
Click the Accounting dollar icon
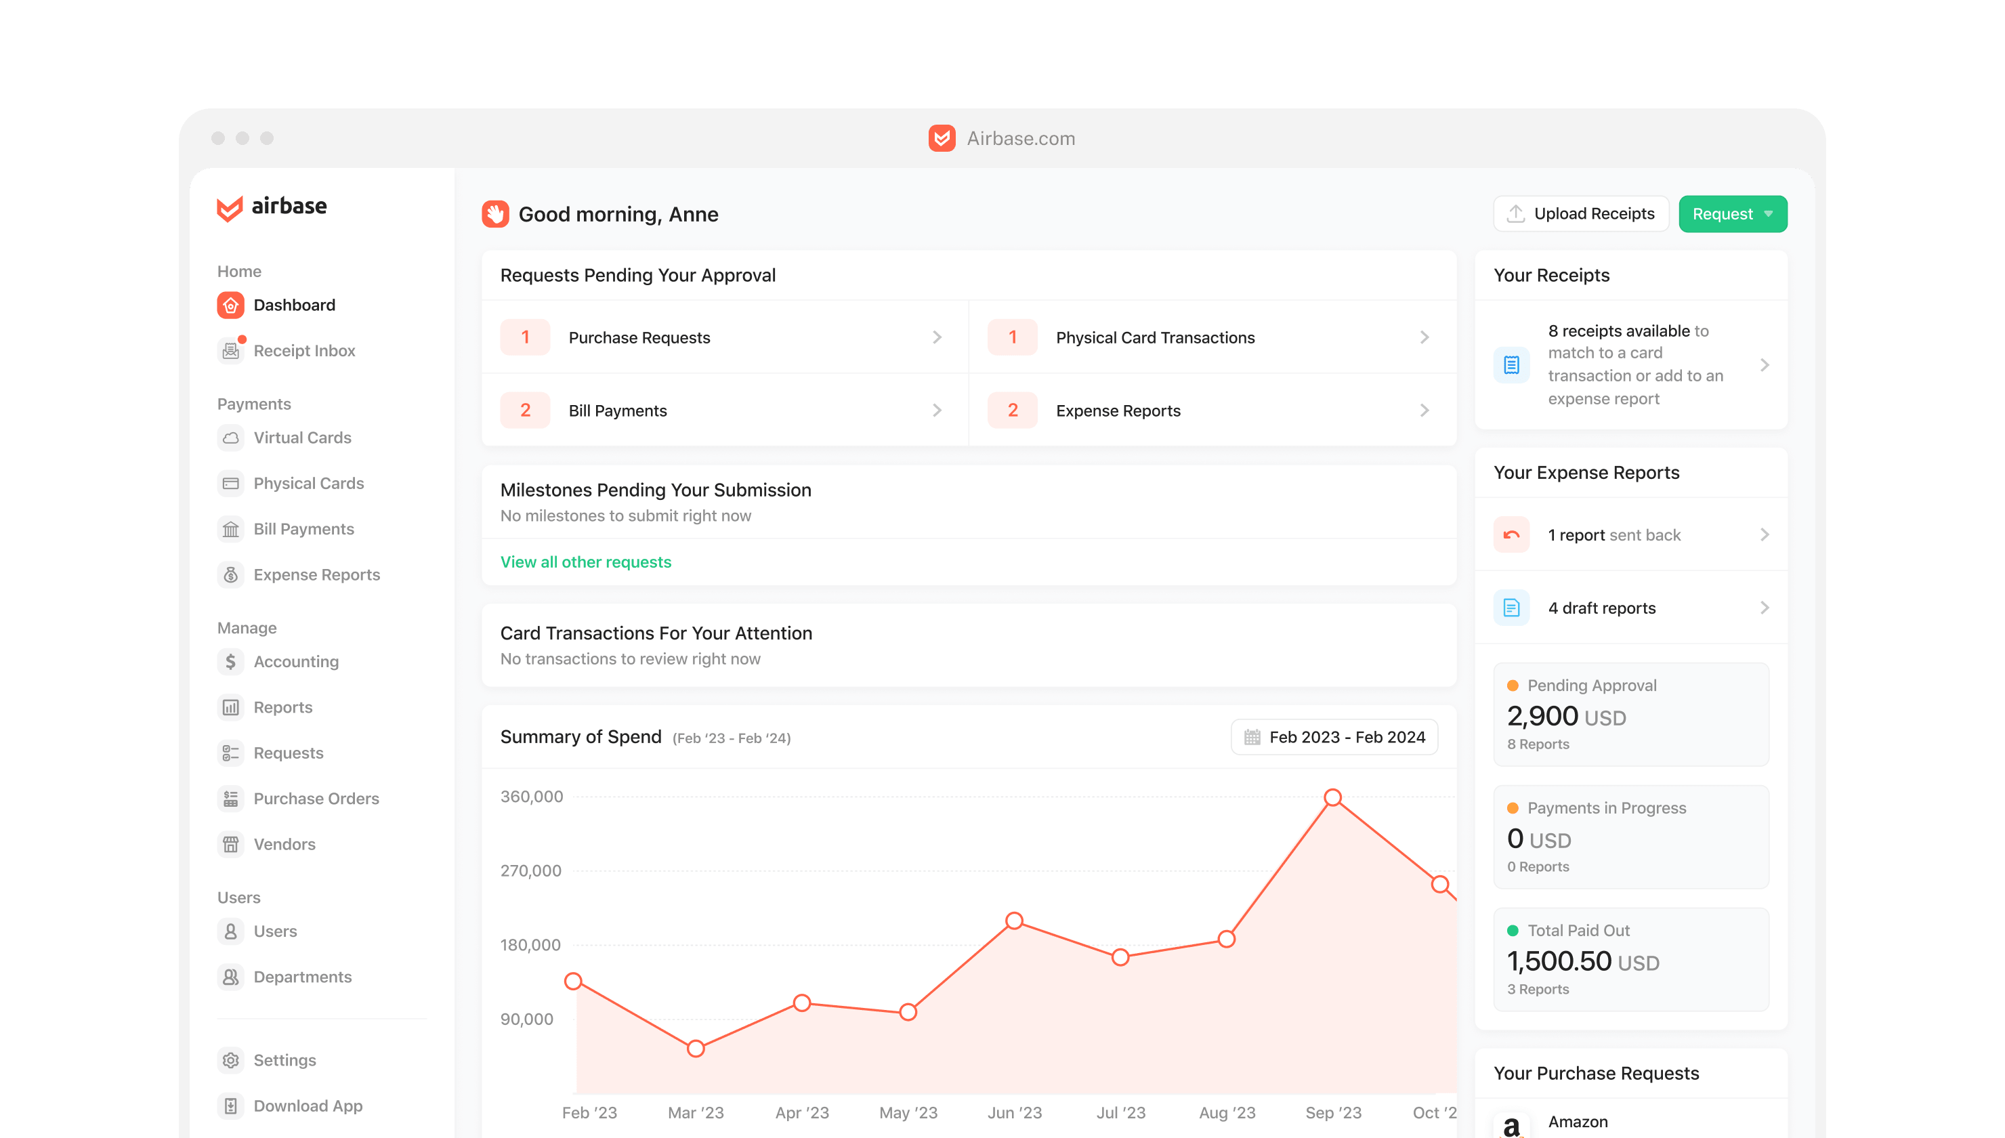coord(230,661)
